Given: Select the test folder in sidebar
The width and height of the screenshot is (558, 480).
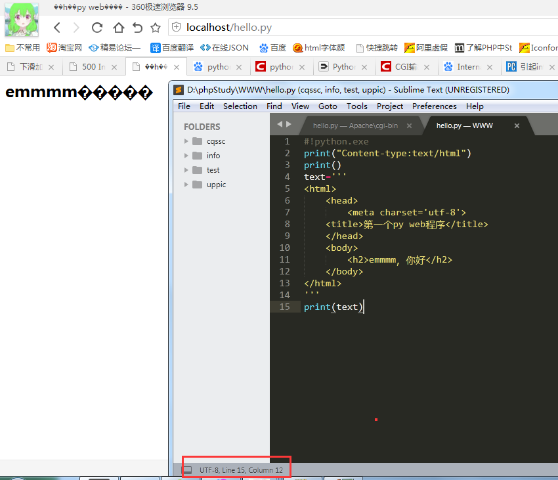Looking at the screenshot, I should [x=213, y=170].
